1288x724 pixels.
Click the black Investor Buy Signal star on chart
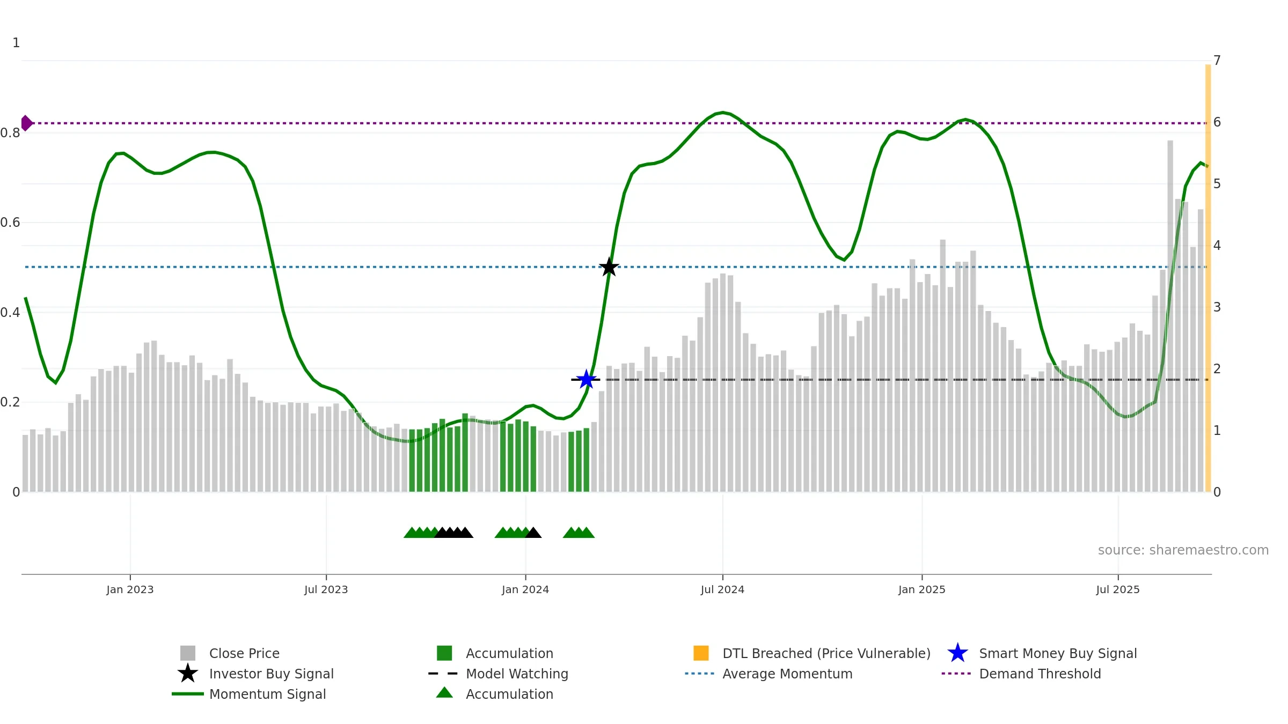coord(609,267)
